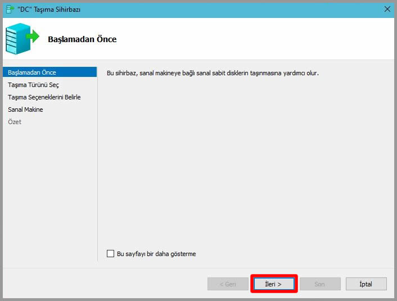The height and width of the screenshot is (301, 397).
Task: Go to 'Taşıma Türünü Seç' step
Action: (33, 85)
